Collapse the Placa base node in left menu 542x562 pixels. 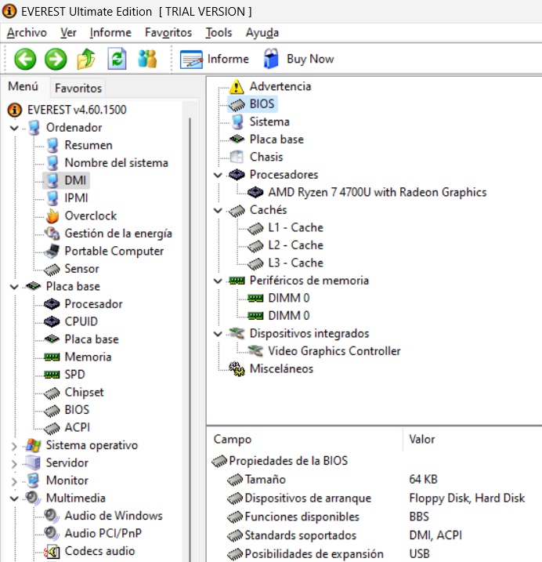point(14,286)
